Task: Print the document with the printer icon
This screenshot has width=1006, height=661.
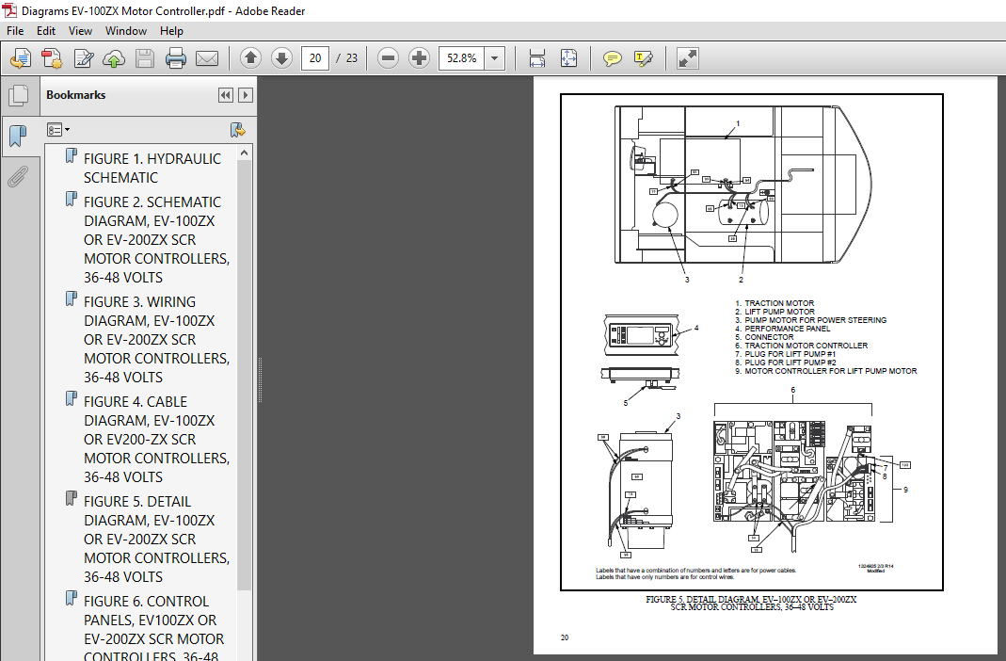Action: click(175, 58)
